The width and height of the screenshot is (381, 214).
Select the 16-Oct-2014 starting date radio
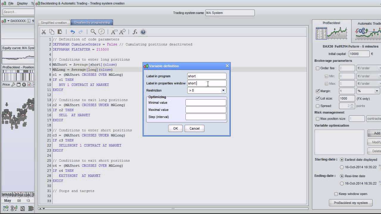[x=342, y=167]
